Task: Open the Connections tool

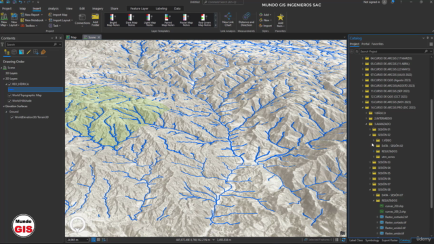Action: 82,20
